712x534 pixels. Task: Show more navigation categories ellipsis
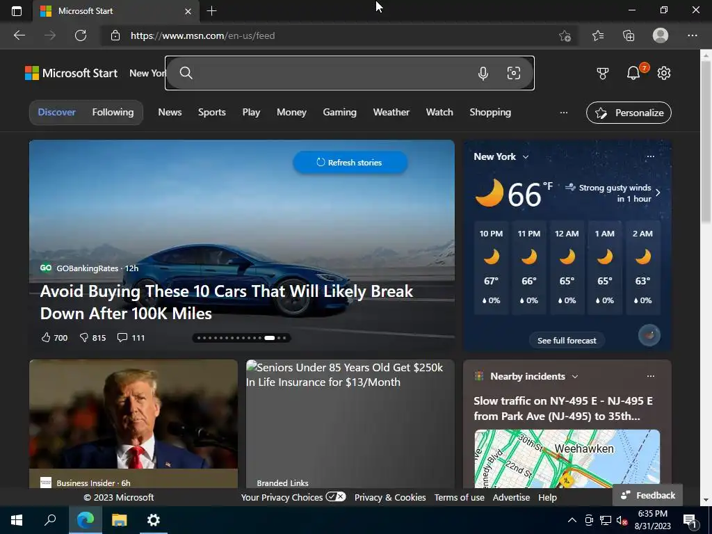563,113
